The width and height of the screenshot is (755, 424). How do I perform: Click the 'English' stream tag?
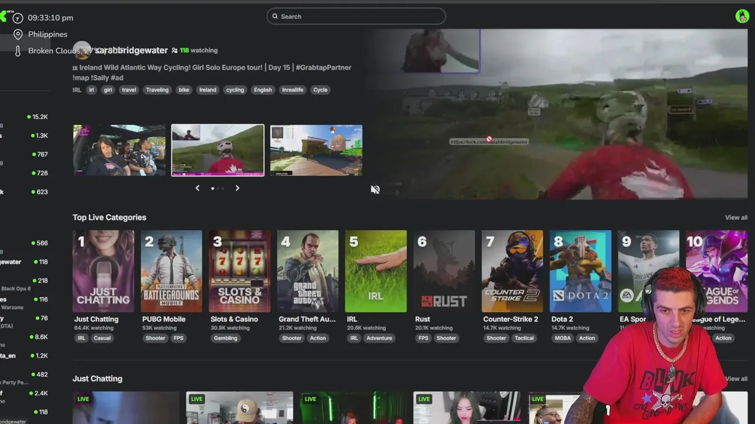point(263,90)
